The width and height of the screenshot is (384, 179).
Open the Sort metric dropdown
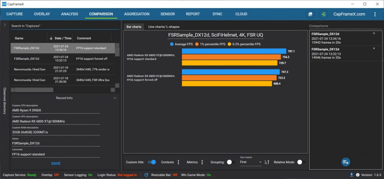(251, 162)
